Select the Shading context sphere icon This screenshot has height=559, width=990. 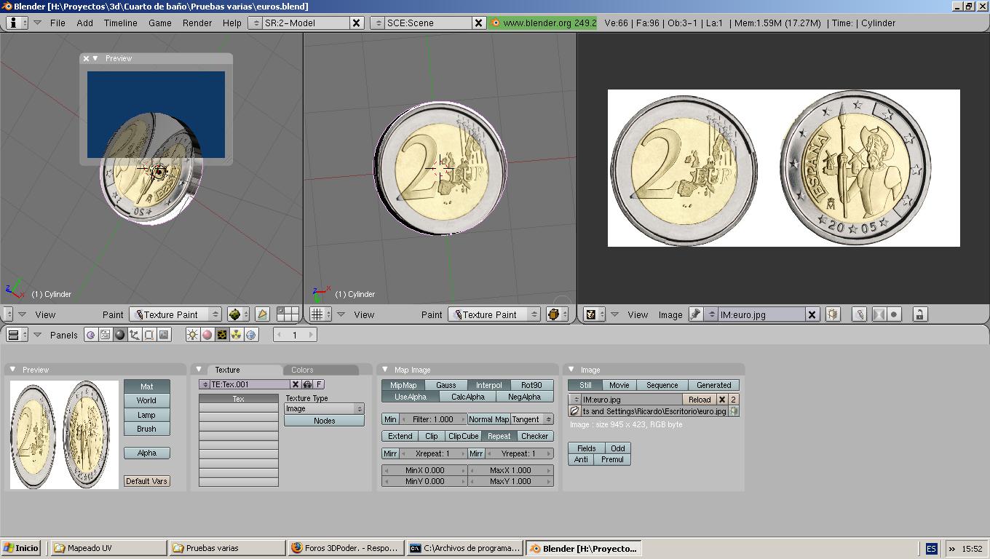click(x=120, y=335)
